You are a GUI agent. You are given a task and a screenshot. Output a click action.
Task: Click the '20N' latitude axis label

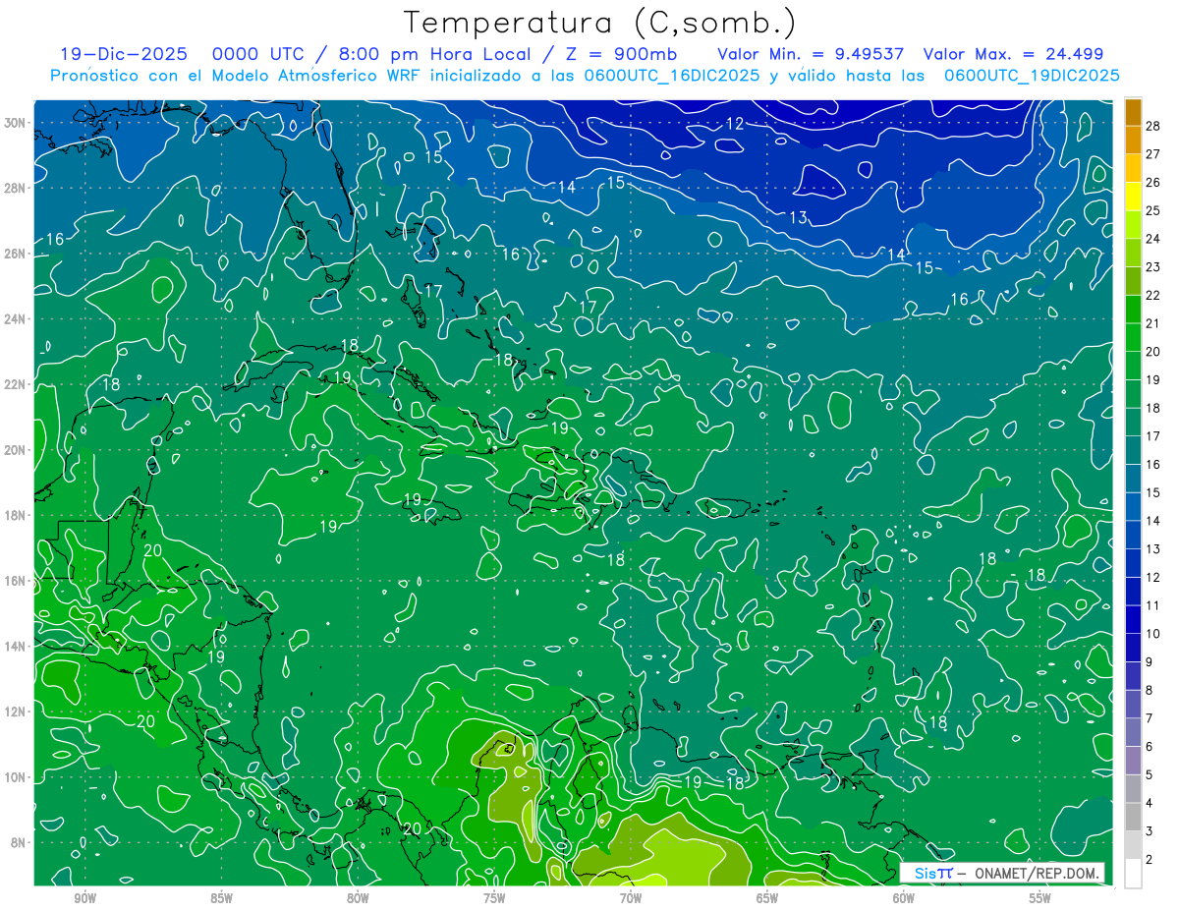coord(17,450)
